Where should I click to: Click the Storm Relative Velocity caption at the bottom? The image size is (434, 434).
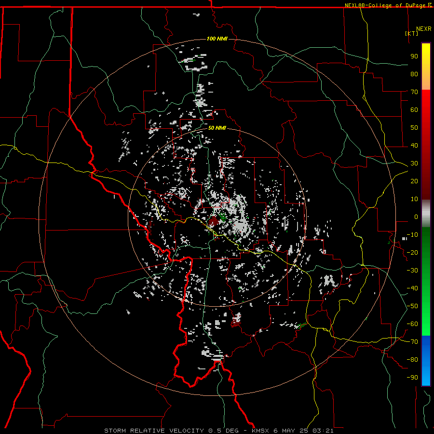(218, 431)
